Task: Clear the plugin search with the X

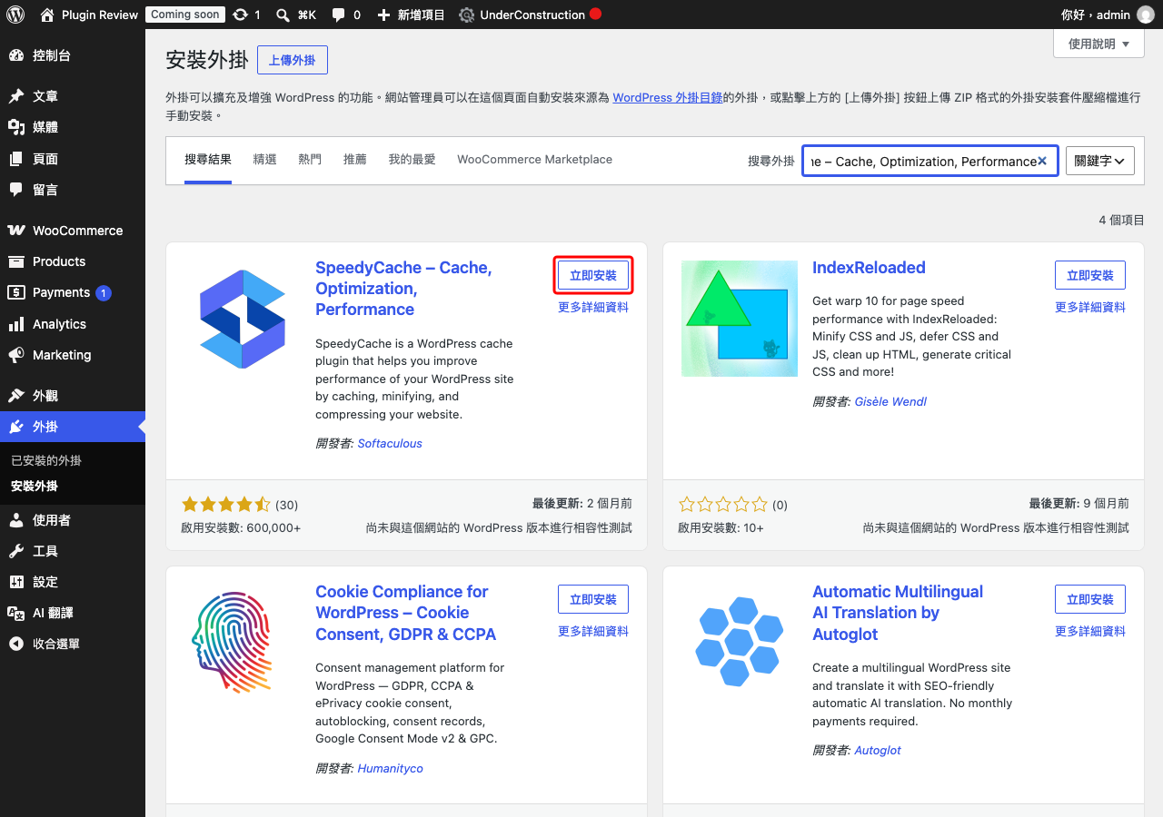Action: coord(1042,161)
